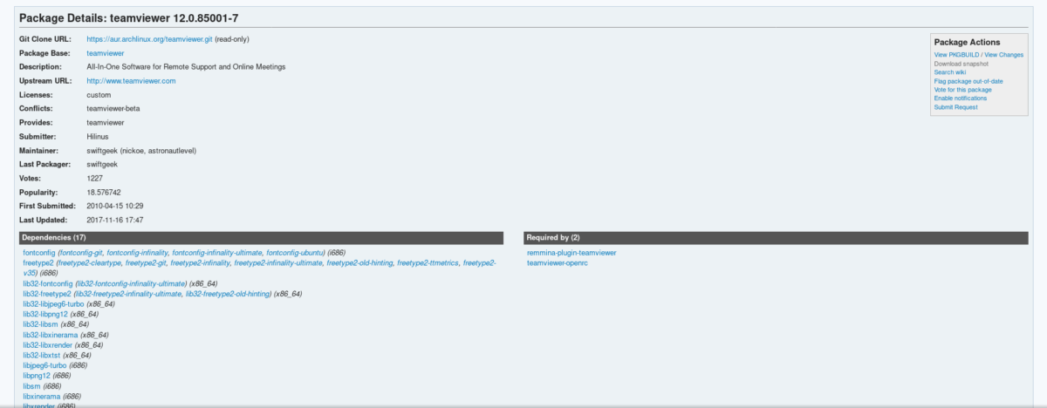The height and width of the screenshot is (408, 1047).
Task: Click View Changes in Package Actions
Action: click(x=1003, y=55)
